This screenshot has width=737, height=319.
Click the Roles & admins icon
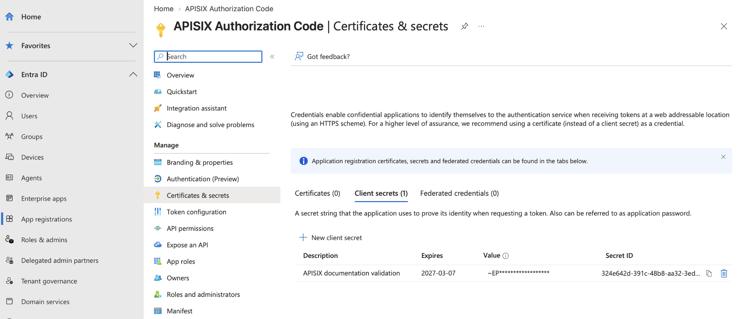click(9, 240)
